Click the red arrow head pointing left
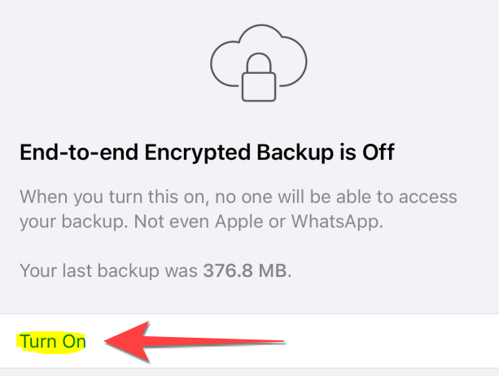The image size is (499, 376). [127, 341]
